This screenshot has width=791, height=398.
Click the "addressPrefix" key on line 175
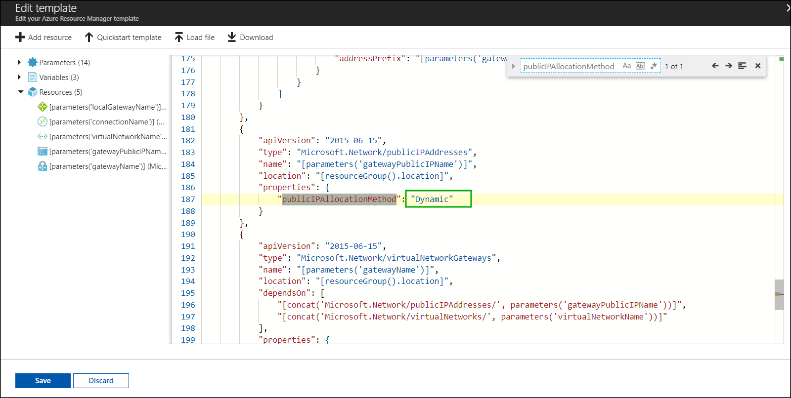coord(370,59)
